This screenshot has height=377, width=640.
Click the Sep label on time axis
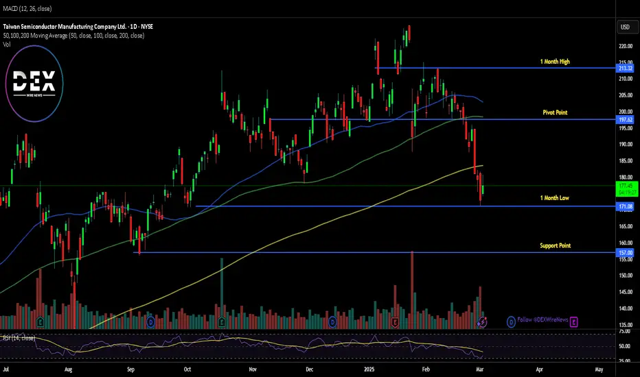point(130,369)
